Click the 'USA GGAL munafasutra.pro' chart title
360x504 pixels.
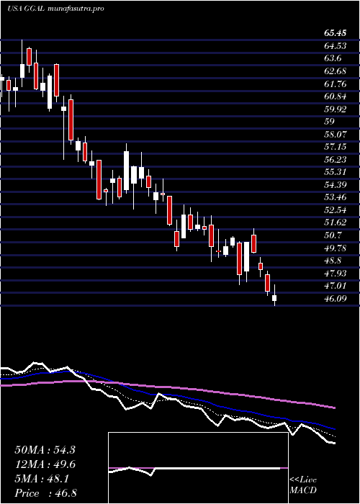tap(55, 9)
